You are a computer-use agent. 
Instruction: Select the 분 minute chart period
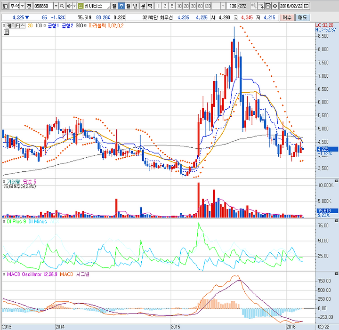pyautogui.click(x=143, y=6)
